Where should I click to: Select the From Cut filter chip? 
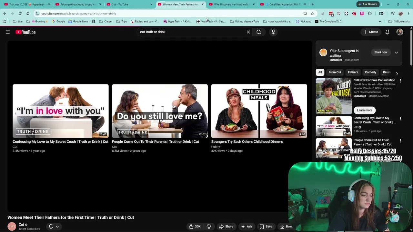[335, 72]
